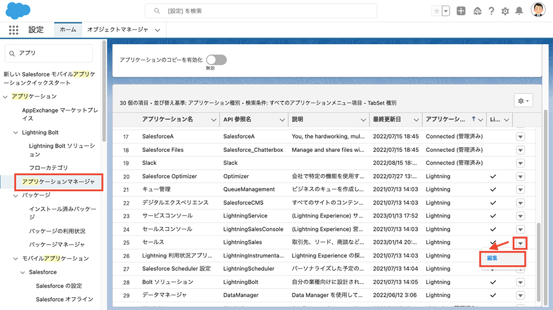This screenshot has width=553, height=310.
Task: Open the global actions plus icon
Action: 461,11
